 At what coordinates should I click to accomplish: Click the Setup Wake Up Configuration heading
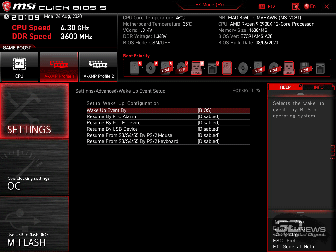point(123,103)
